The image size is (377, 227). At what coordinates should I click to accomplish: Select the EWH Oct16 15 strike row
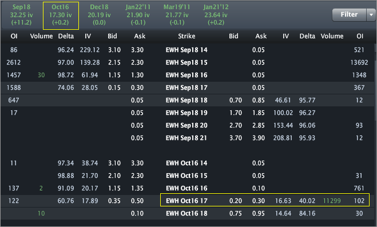188,176
